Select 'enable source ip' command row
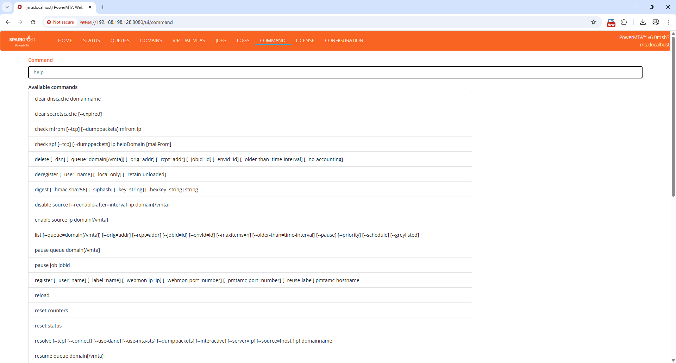676x363 pixels. click(250, 220)
